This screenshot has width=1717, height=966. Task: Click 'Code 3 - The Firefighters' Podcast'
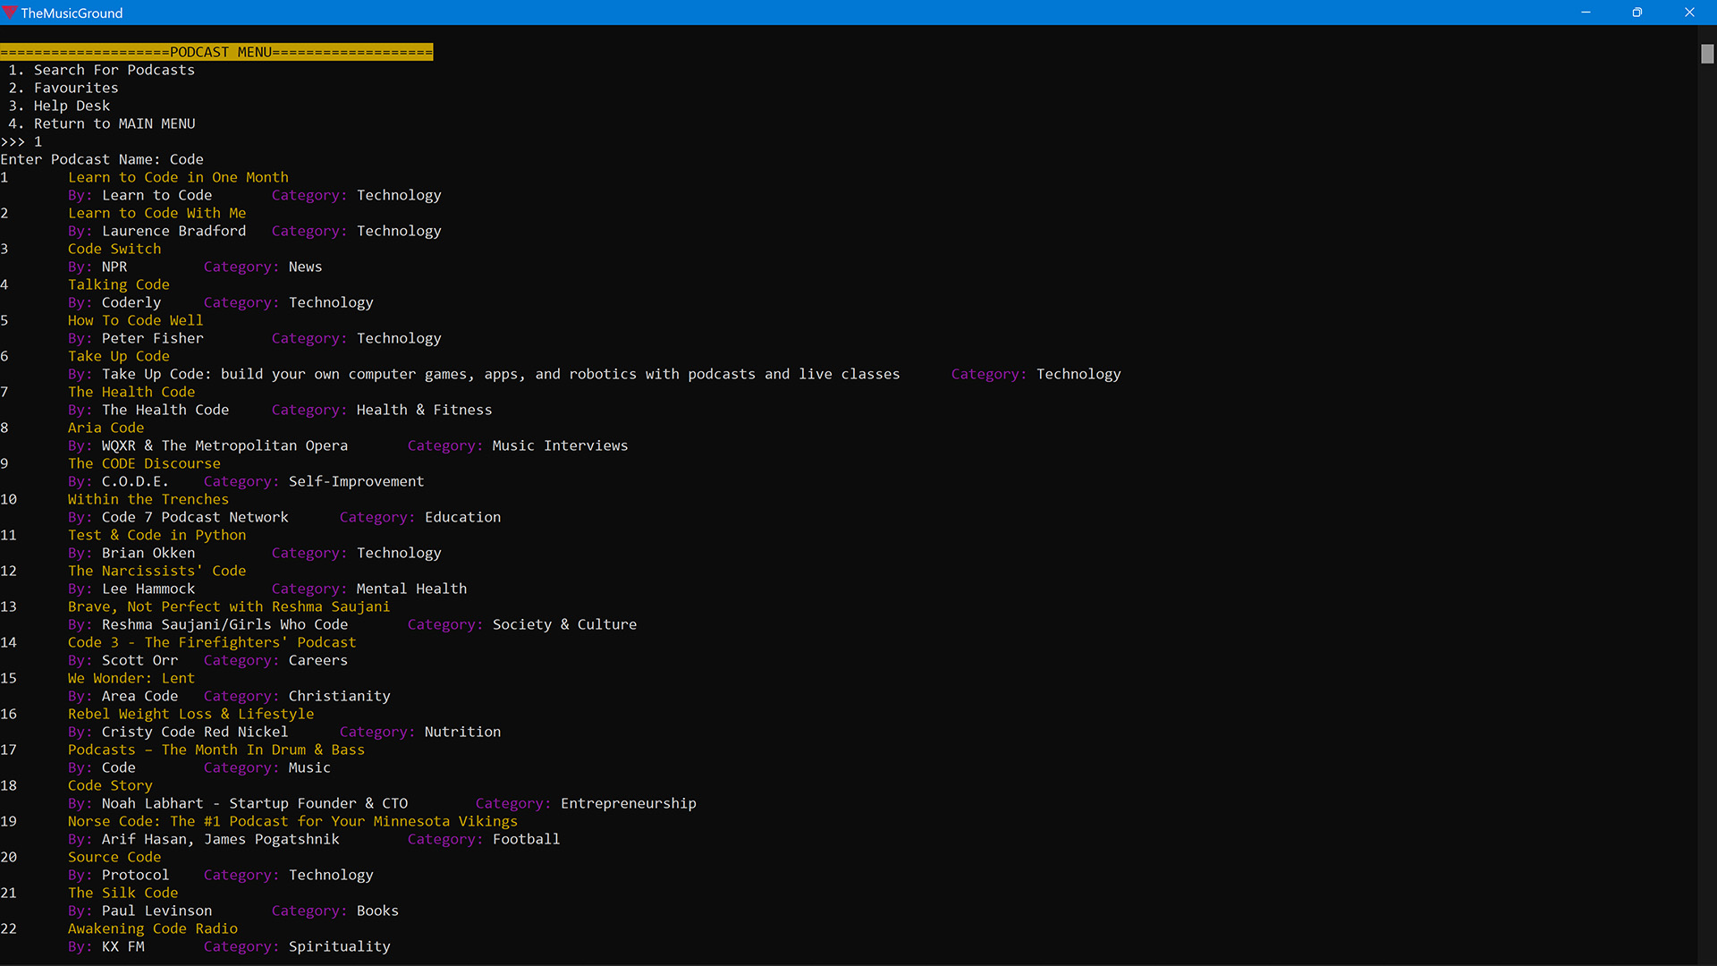pos(212,642)
